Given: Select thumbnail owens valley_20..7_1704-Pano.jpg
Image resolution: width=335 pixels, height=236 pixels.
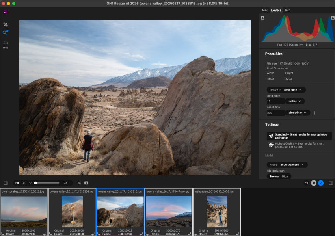Looking at the screenshot, I should 169,212.
